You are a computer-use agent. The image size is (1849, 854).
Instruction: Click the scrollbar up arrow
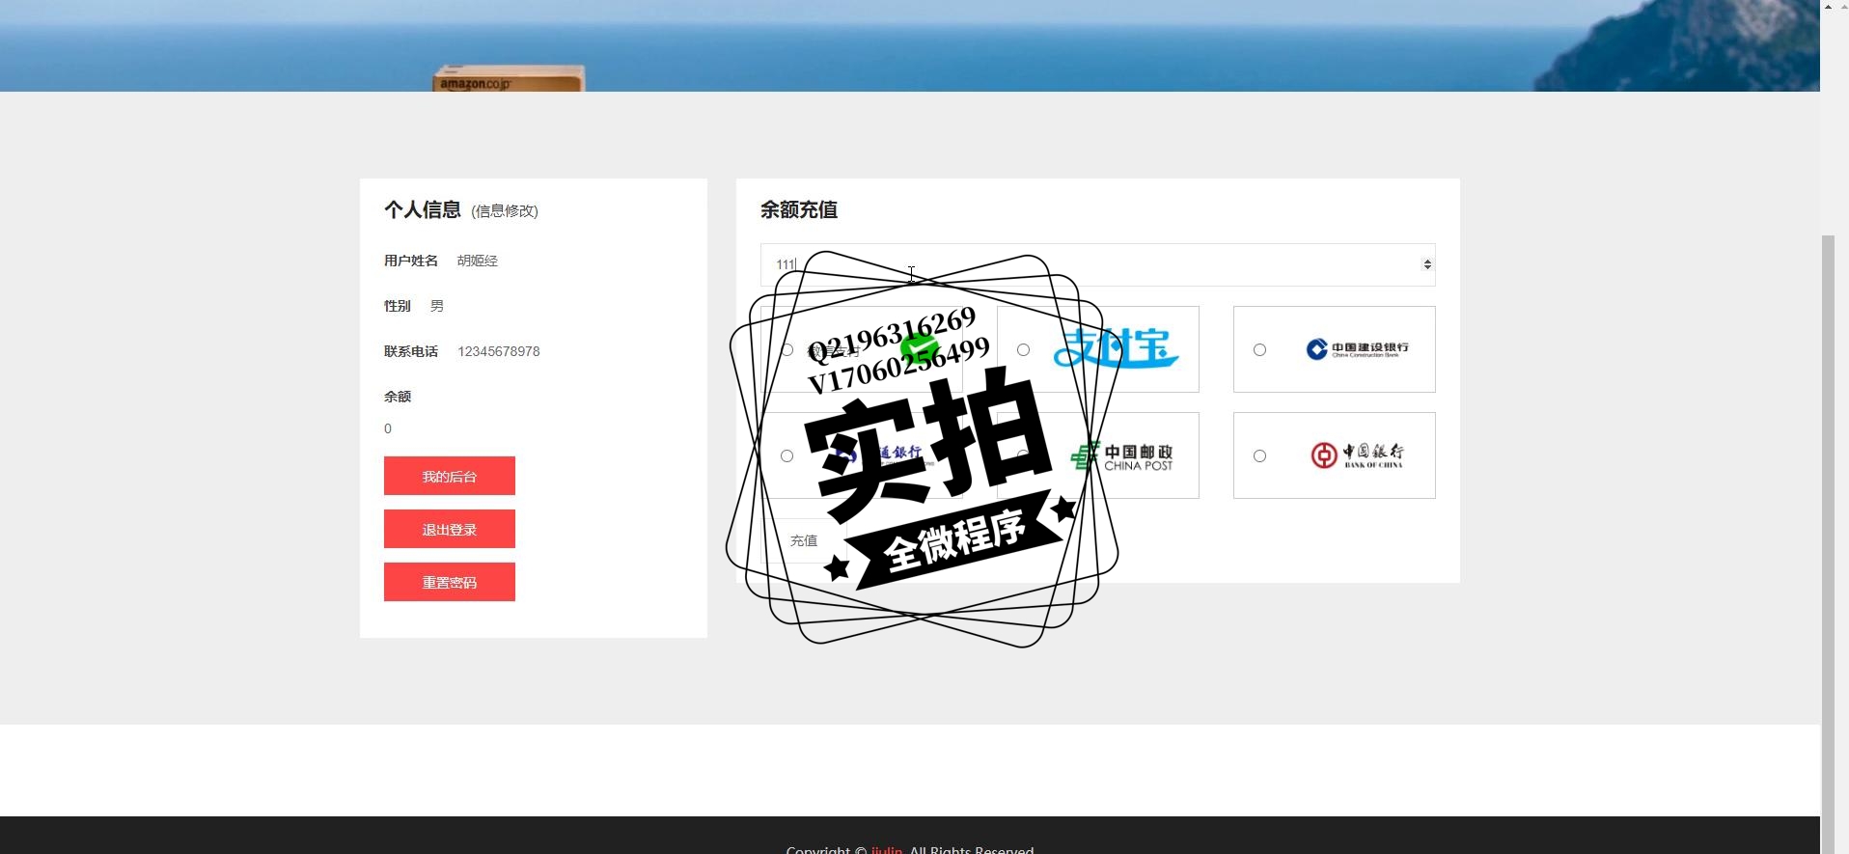1828,7
